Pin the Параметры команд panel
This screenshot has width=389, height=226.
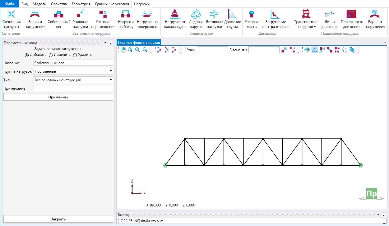[x=110, y=43]
